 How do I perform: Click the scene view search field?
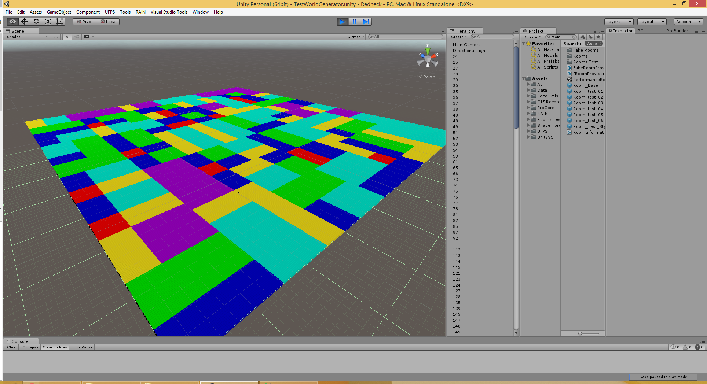tap(406, 37)
